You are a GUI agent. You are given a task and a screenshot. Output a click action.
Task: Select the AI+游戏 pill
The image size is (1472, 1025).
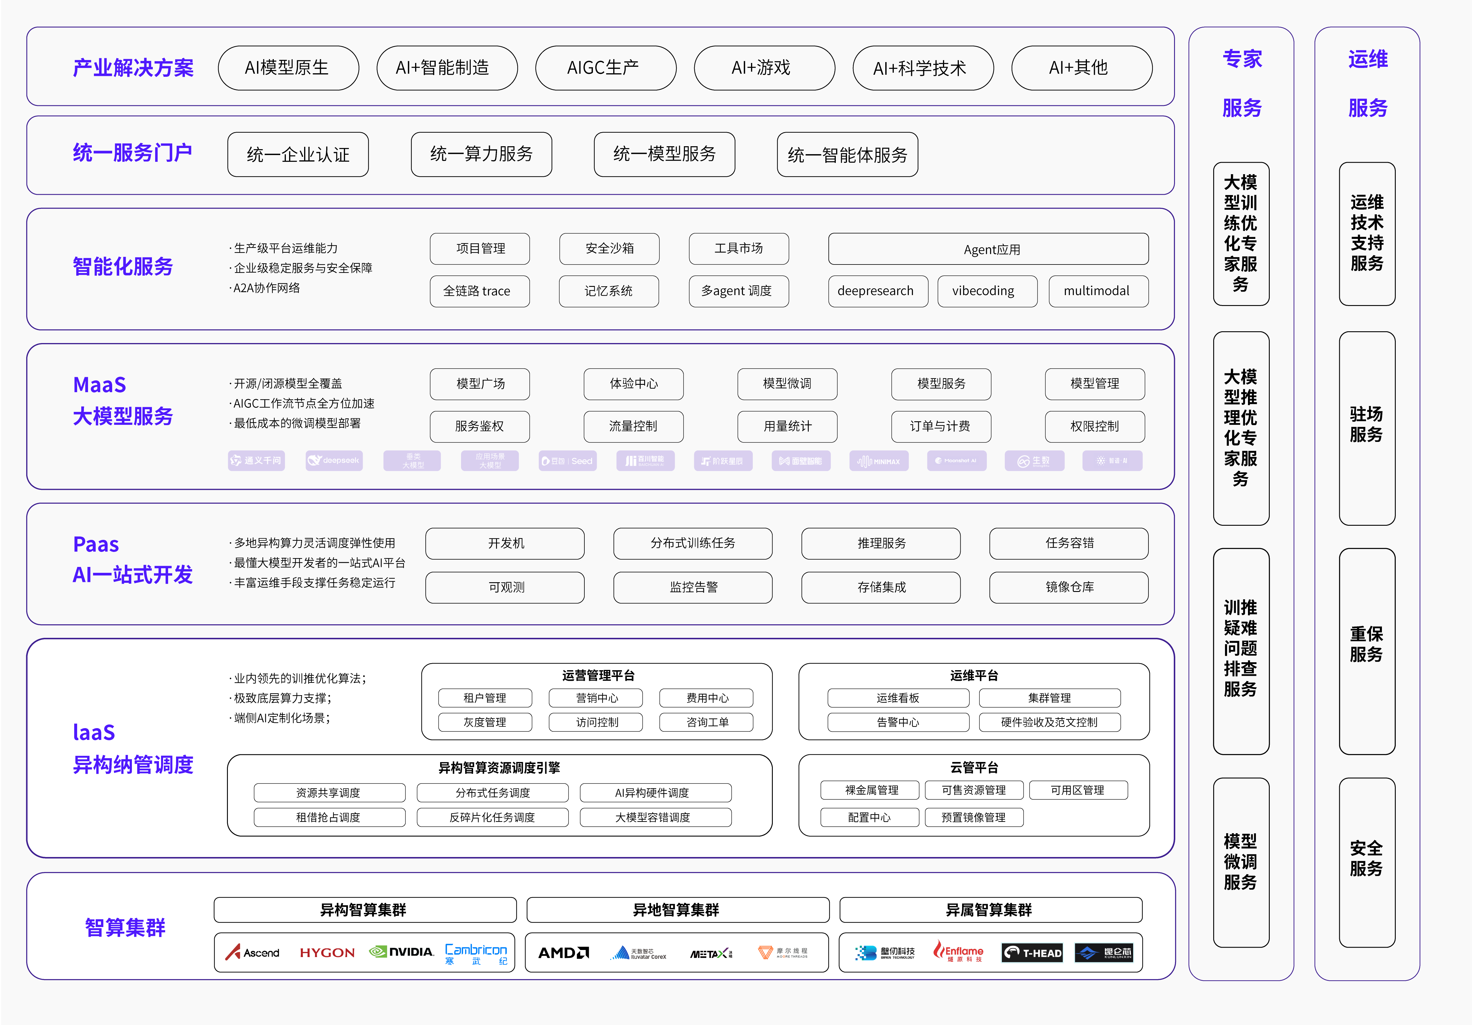(764, 68)
